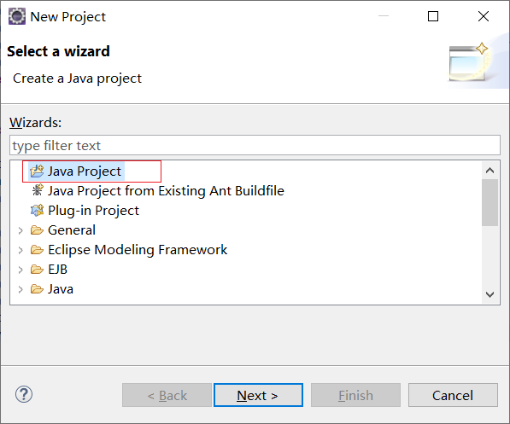The width and height of the screenshot is (510, 424).
Task: Click the Ant Buildfile project icon
Action: pos(38,190)
